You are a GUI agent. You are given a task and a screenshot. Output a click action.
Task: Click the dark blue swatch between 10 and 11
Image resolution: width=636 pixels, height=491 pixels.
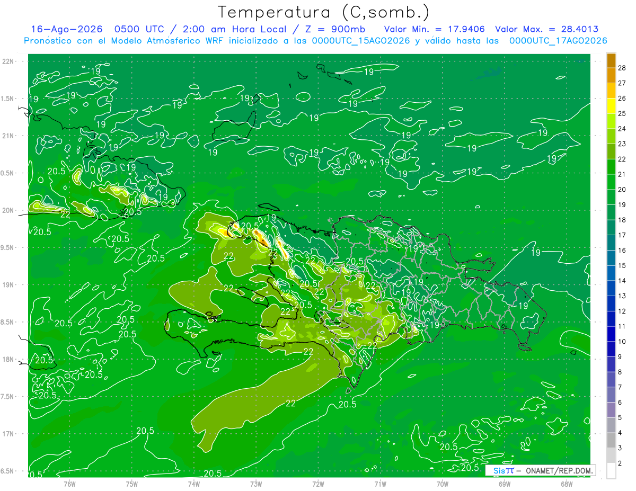pos(611,334)
